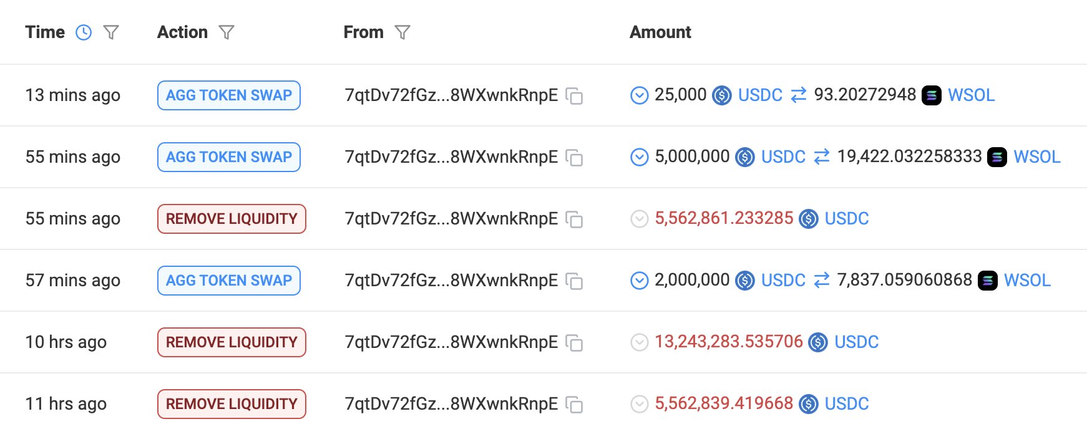Copy address in the 10 hrs ago row
Screen dimensions: 1087x434
point(574,343)
